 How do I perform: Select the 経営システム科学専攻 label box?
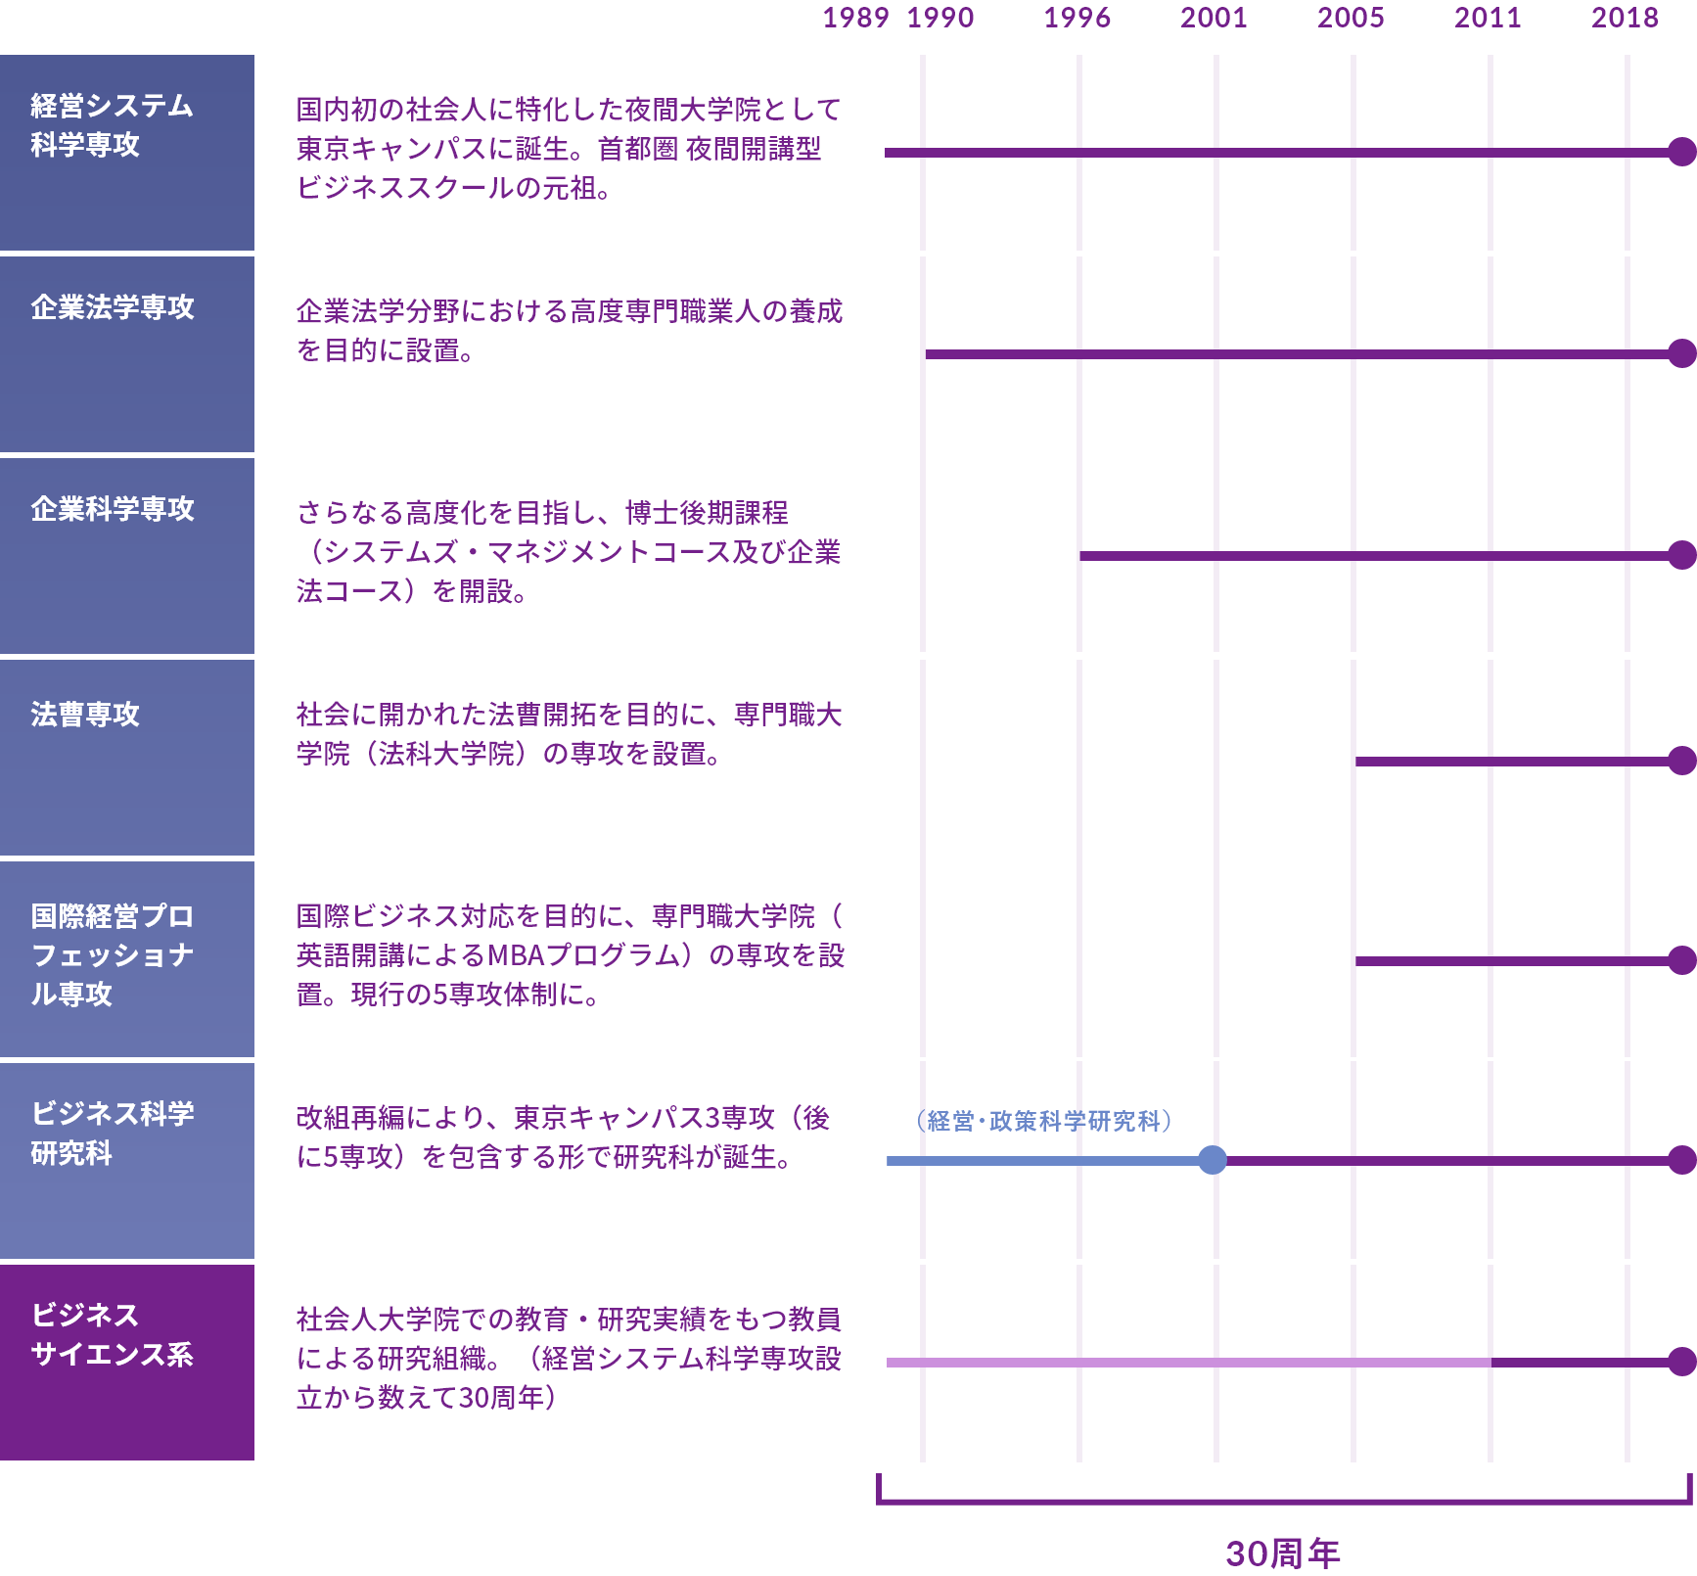click(127, 153)
